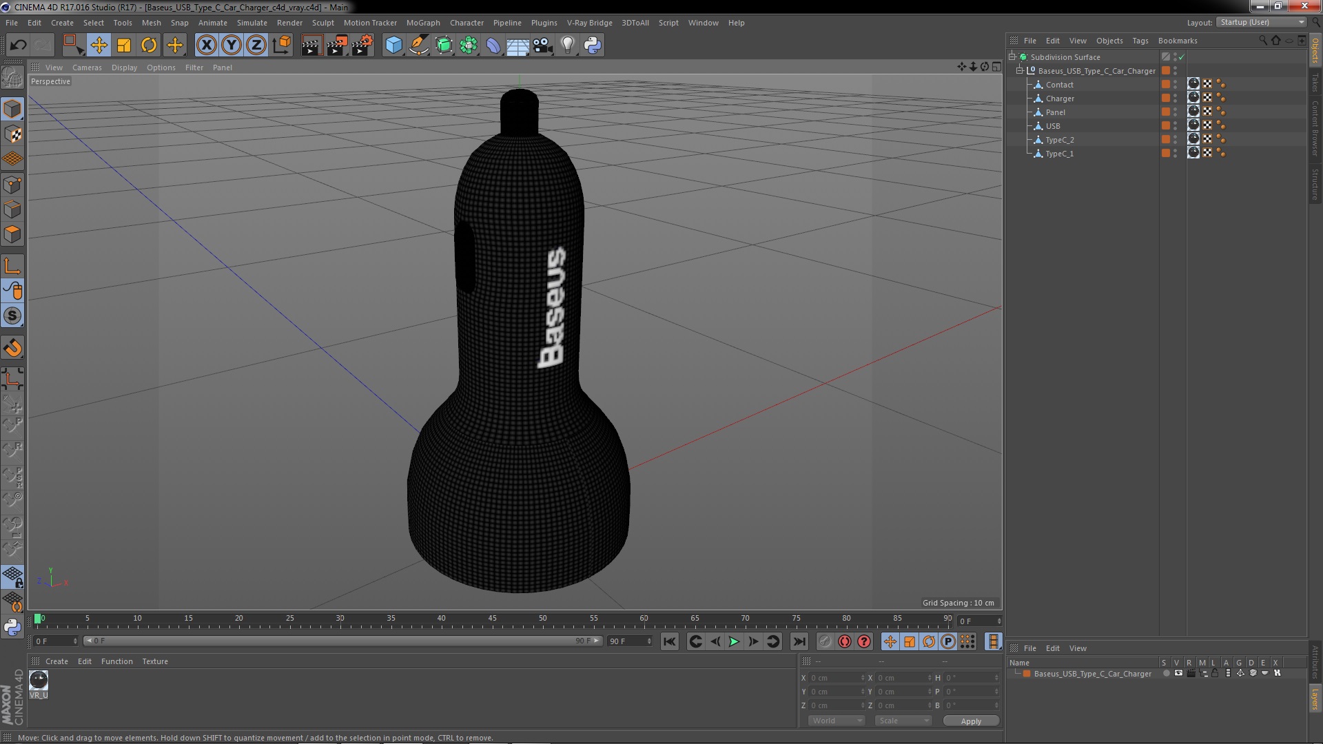The image size is (1323, 744).
Task: Toggle coordinate system icon
Action: coord(281,45)
